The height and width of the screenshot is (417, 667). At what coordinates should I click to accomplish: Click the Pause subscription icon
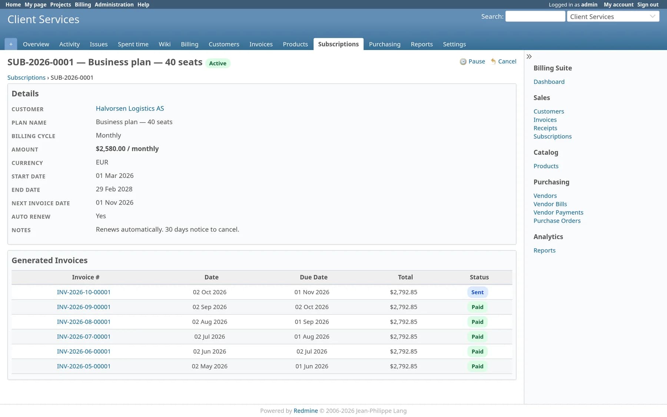click(463, 62)
